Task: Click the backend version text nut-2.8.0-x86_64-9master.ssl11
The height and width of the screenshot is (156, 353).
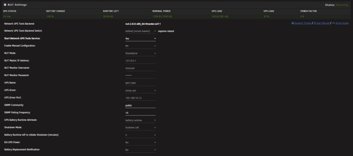Action: pyautogui.click(x=143, y=24)
